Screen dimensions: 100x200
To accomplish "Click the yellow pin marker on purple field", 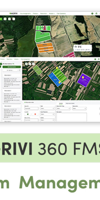I will [83, 77].
